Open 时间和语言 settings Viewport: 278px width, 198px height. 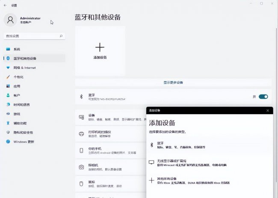pyautogui.click(x=34, y=105)
